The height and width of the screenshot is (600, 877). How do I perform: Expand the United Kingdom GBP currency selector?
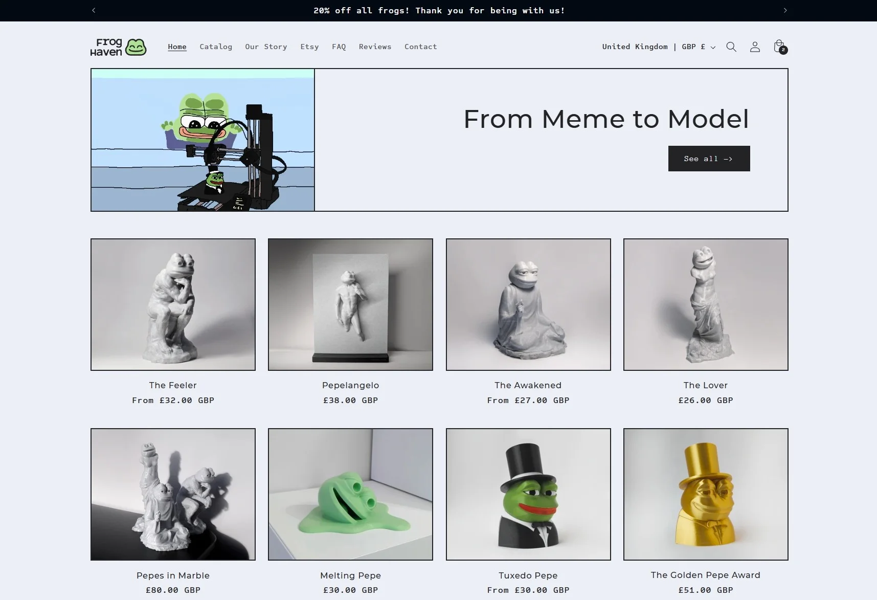(x=659, y=47)
